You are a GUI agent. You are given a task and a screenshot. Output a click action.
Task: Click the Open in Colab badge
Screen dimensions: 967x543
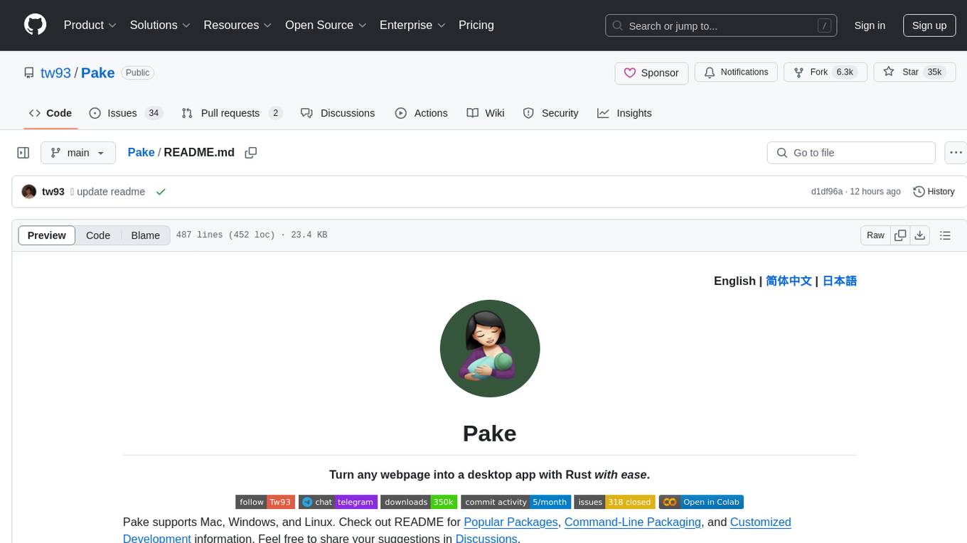tap(701, 502)
